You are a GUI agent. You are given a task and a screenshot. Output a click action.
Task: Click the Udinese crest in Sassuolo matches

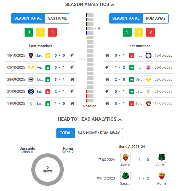(31, 79)
